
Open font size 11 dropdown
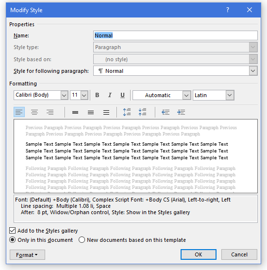84,95
